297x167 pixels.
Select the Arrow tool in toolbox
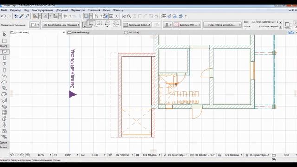point(4,35)
